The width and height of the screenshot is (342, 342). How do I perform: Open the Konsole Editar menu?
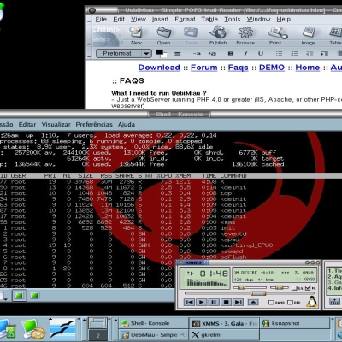click(27, 124)
